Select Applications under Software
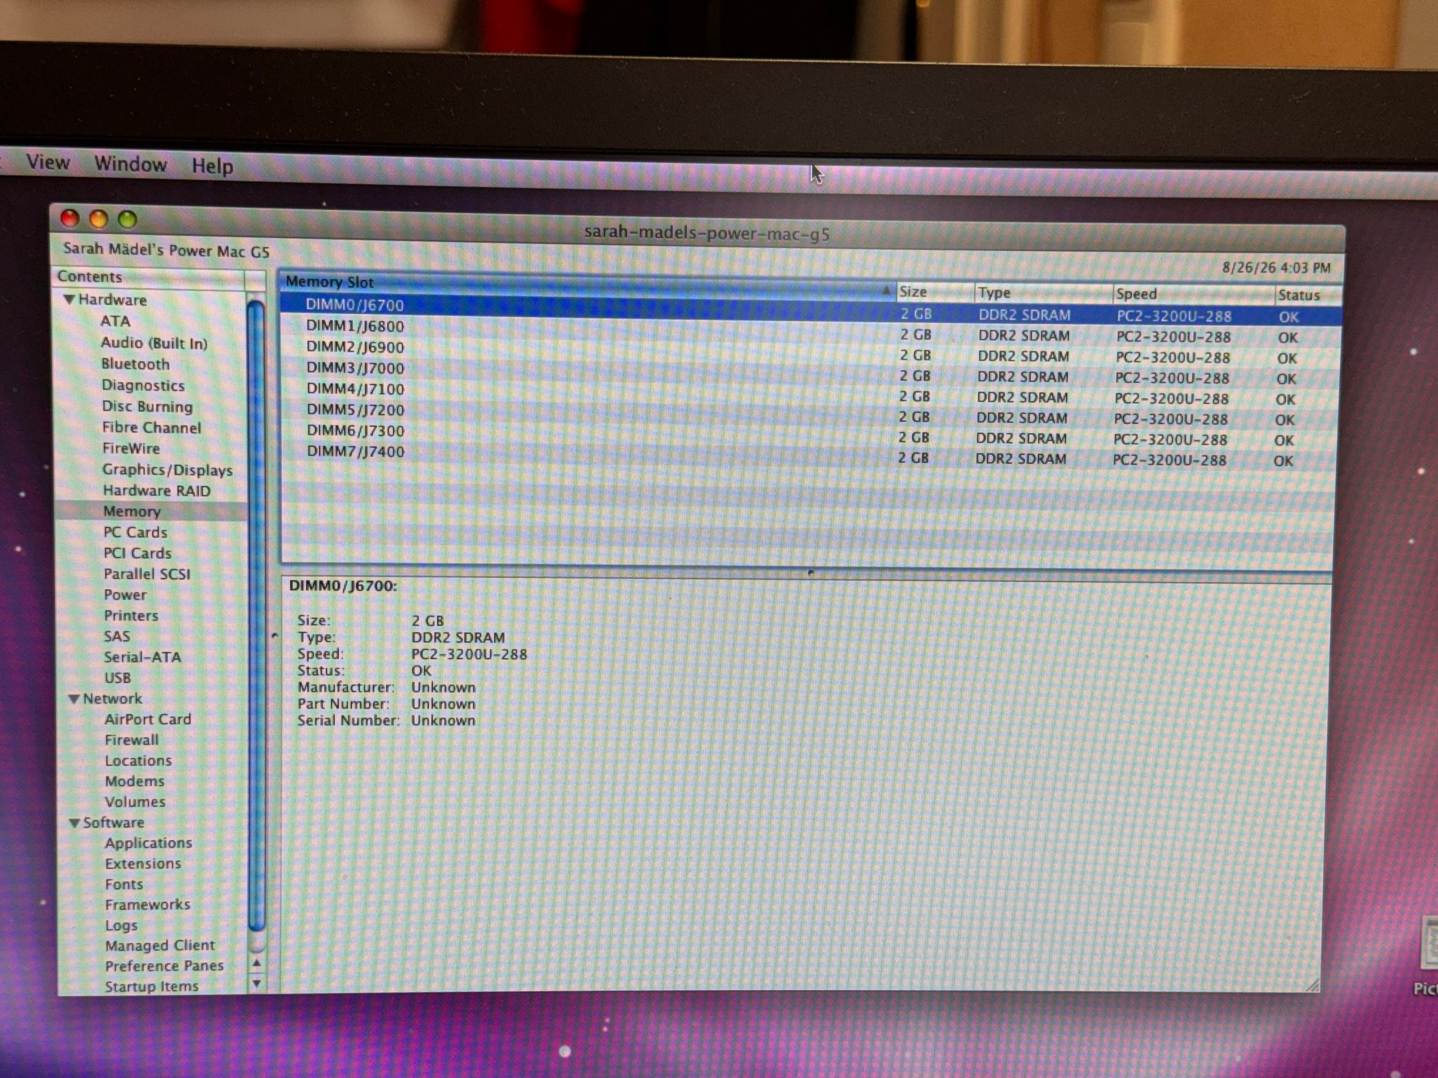 pyautogui.click(x=149, y=844)
